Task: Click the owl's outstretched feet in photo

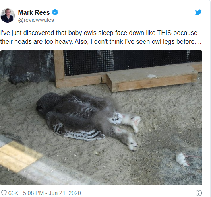Action: tap(132, 132)
